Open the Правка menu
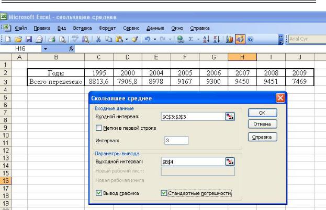 [x=42, y=28]
